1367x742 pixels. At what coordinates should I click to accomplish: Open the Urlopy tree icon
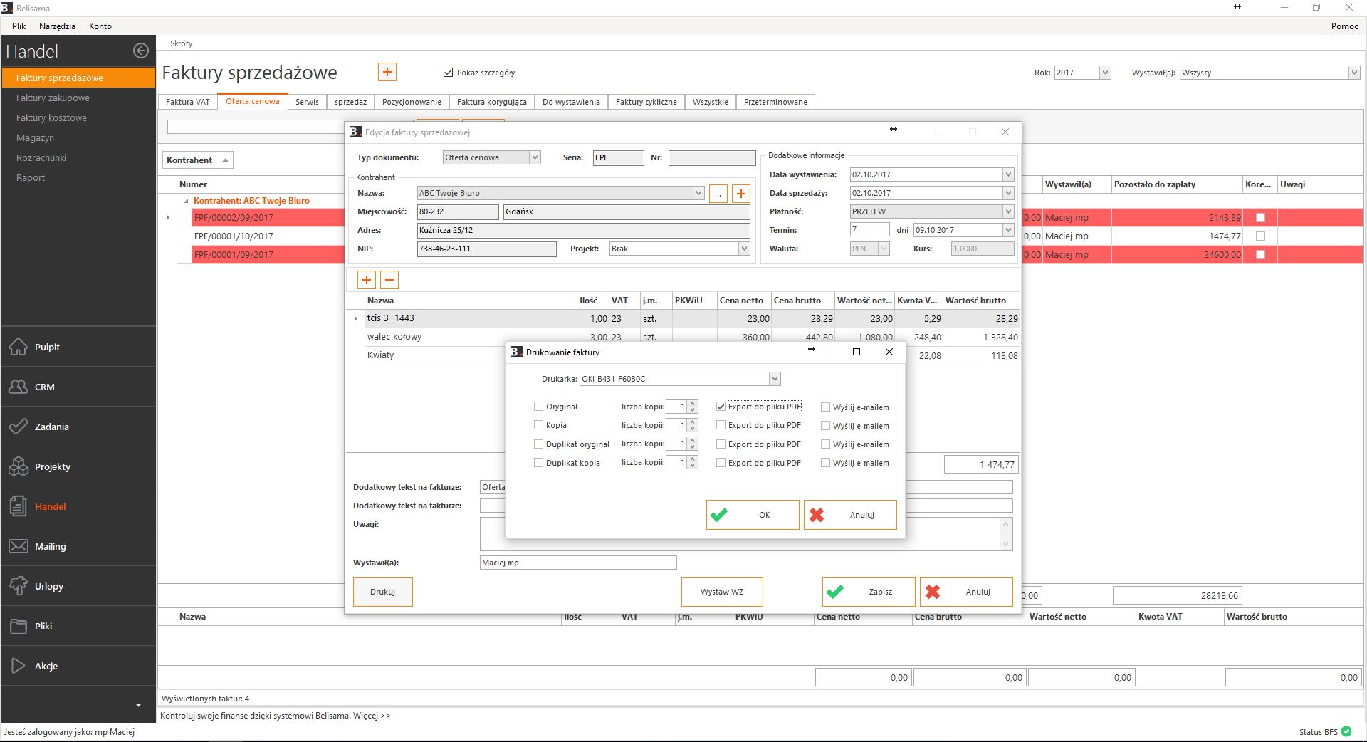[19, 586]
